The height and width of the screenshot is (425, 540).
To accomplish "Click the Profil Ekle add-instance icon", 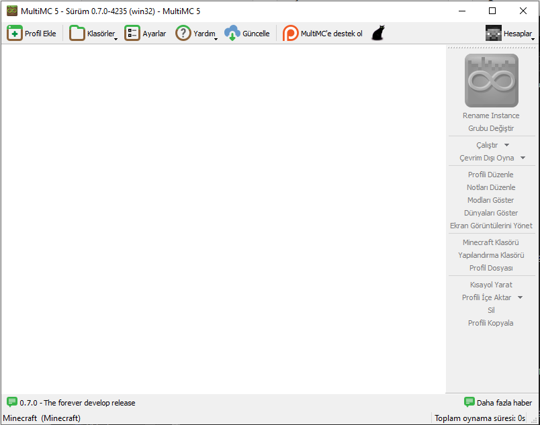I will click(15, 34).
